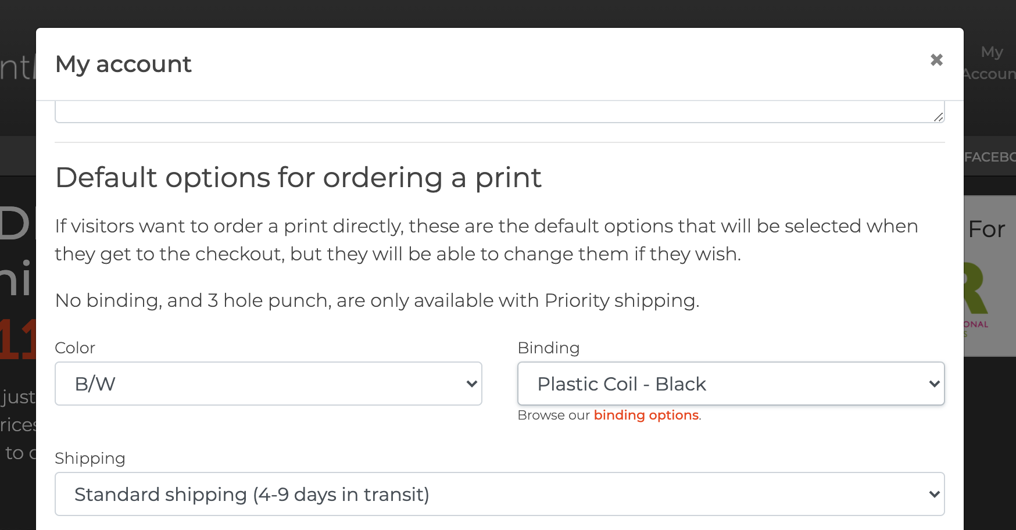1016x530 pixels.
Task: Click the My Account link in background header
Action: [990, 63]
